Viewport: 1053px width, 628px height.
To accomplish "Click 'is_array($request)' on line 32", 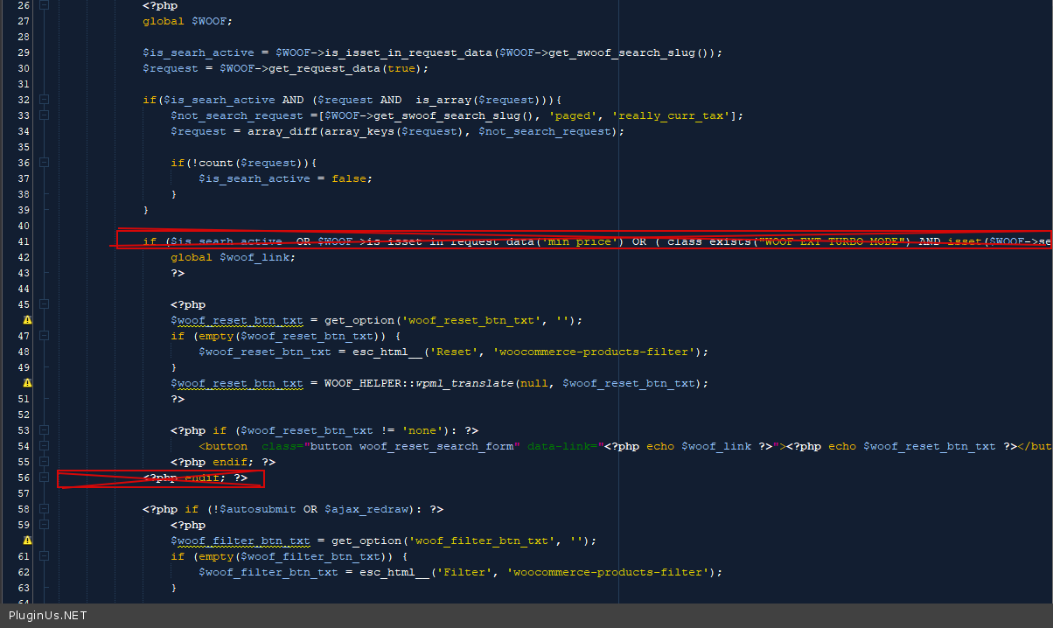I will pyautogui.click(x=478, y=100).
